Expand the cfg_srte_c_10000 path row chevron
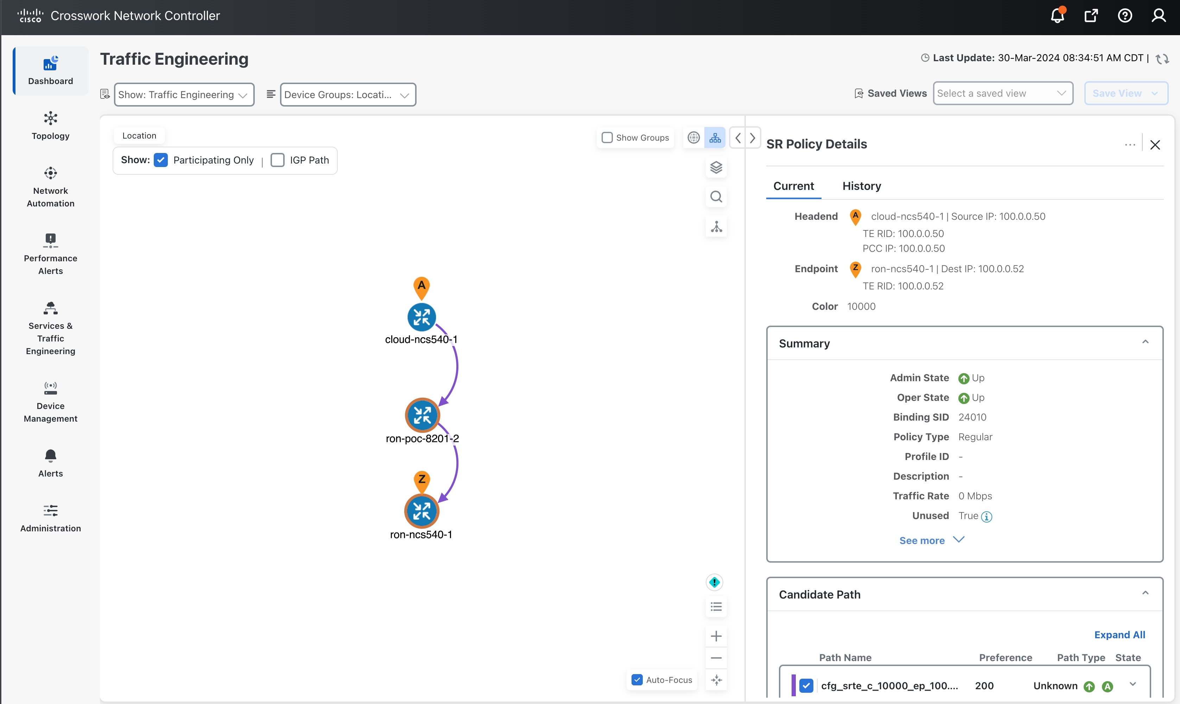The height and width of the screenshot is (704, 1180). point(1133,684)
